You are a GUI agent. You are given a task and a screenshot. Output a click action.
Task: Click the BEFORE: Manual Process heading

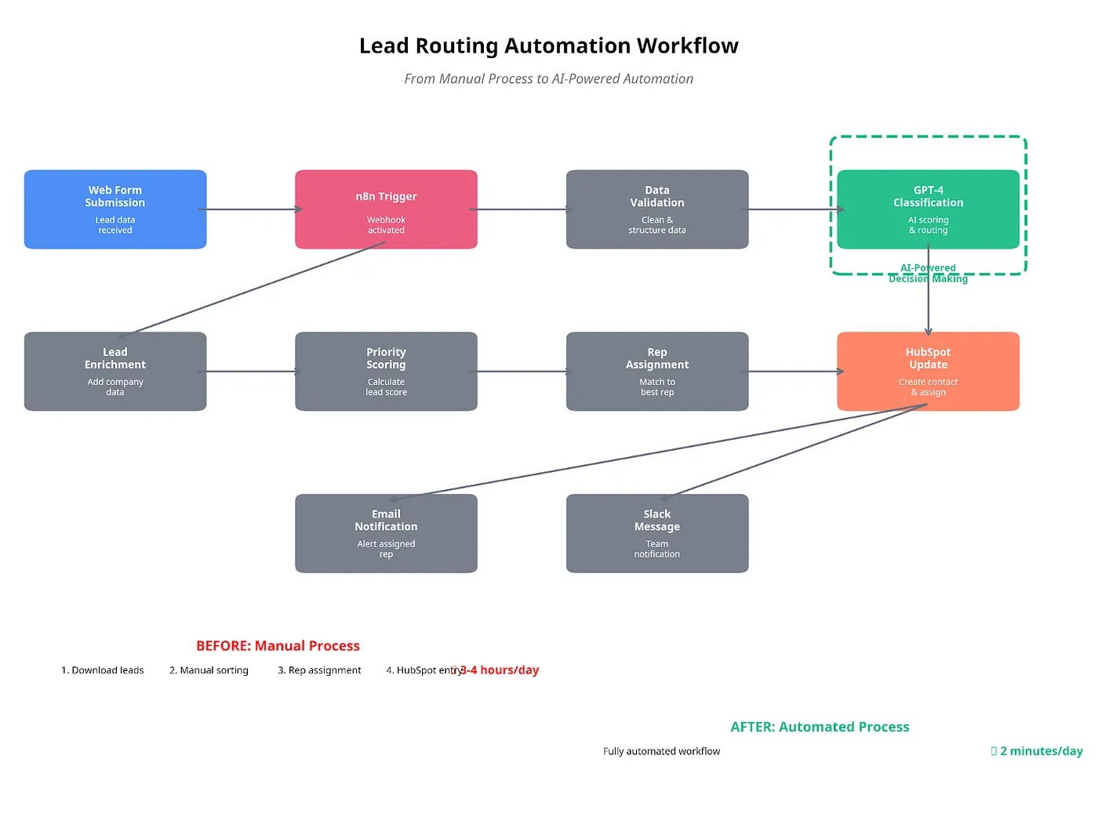click(x=278, y=646)
